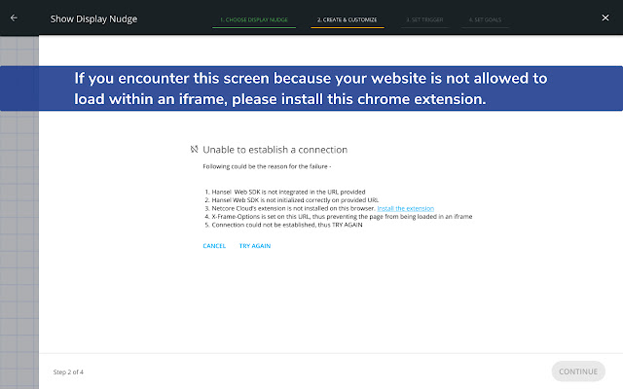Click reason 'Netcore Cloud's extension is not installed'
This screenshot has height=389, width=623.
pyautogui.click(x=293, y=208)
